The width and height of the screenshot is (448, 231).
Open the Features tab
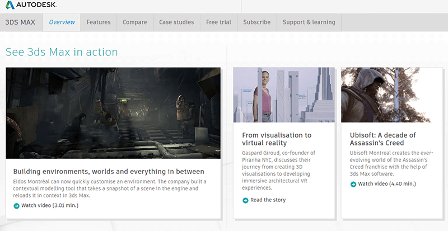(x=99, y=22)
